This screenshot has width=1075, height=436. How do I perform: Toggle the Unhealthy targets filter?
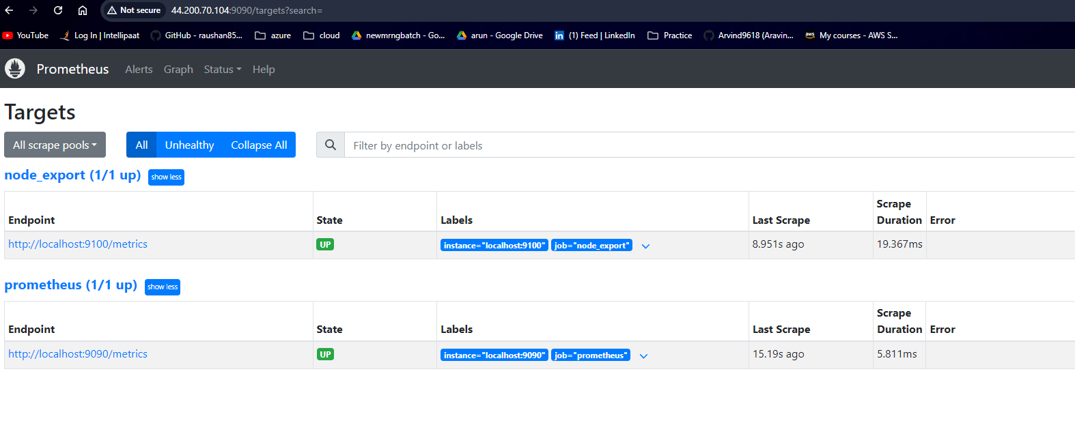point(189,145)
